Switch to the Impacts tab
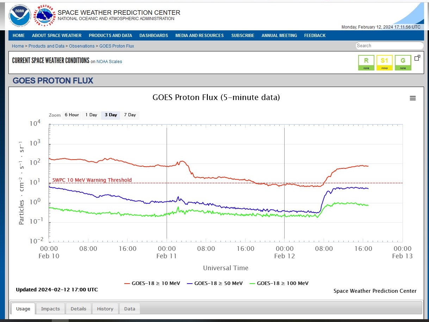This screenshot has height=322, width=429. pos(50,309)
